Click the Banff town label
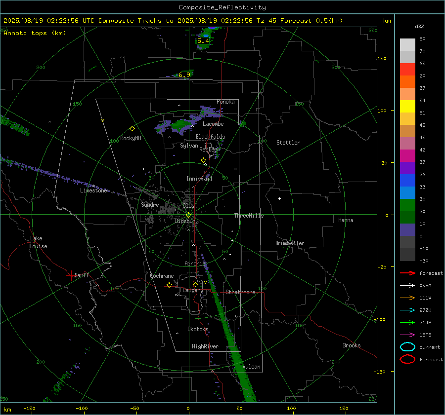The width and height of the screenshot is (445, 415). tap(82, 275)
